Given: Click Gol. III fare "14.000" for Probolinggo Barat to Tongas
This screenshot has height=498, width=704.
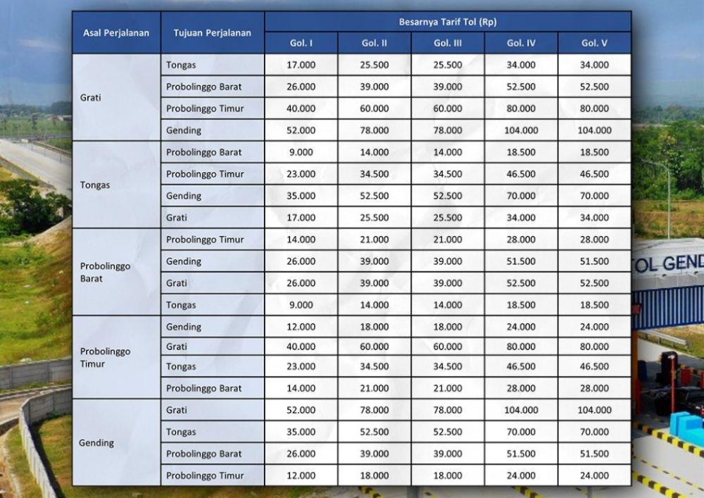Looking at the screenshot, I should (448, 305).
